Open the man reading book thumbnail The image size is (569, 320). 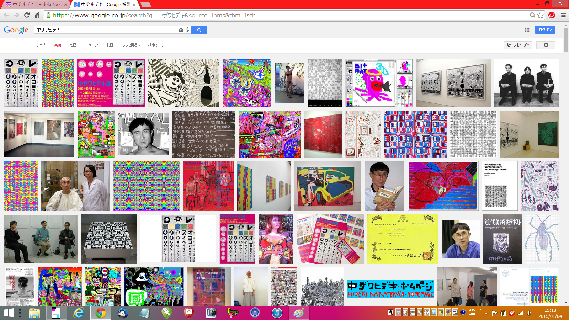coord(384,186)
